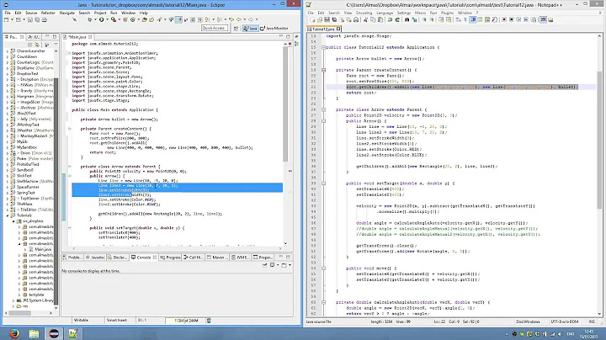Screen dimensions: 606x340
Task: Toggle the last highlighted Notepad++ toolbar button
Action: click(544, 19)
